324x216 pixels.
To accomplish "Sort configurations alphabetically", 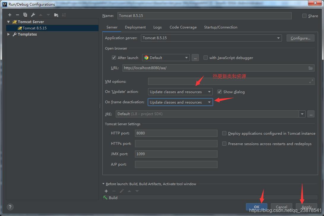I will [x=64, y=15].
